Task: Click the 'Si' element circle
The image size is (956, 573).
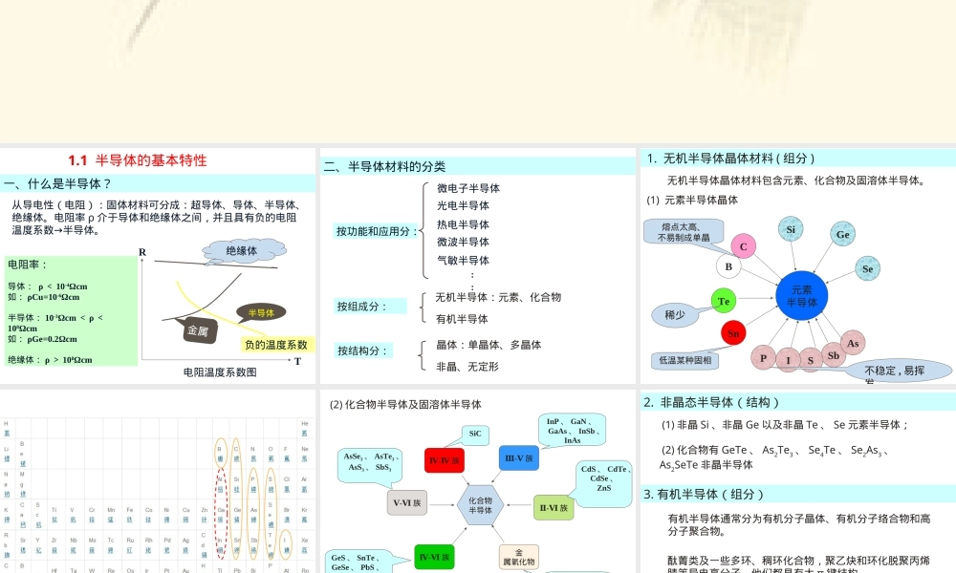Action: tap(791, 229)
